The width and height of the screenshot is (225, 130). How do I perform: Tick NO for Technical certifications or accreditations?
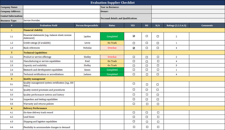click(147, 74)
